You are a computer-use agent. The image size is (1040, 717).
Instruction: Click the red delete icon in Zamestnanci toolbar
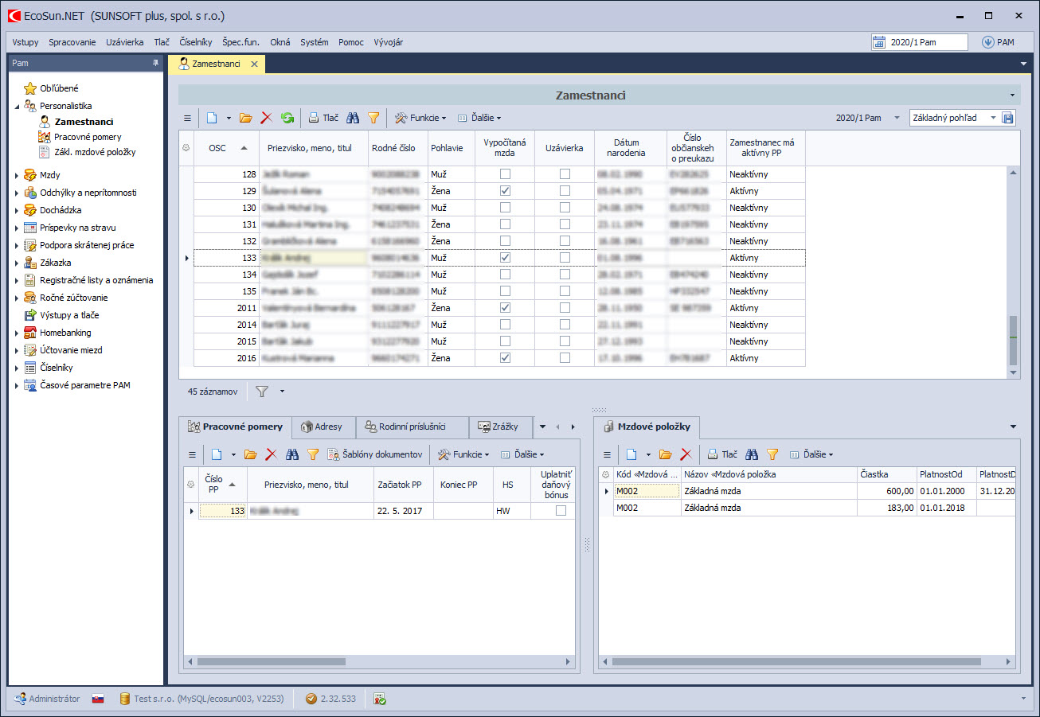tap(266, 118)
